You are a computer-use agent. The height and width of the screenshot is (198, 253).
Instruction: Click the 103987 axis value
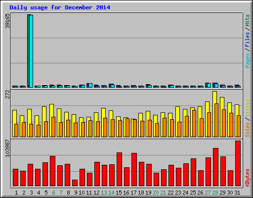click(7, 148)
